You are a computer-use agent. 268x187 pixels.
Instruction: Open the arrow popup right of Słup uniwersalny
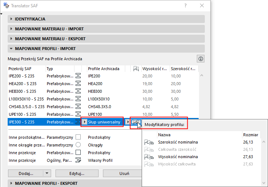point(127,122)
